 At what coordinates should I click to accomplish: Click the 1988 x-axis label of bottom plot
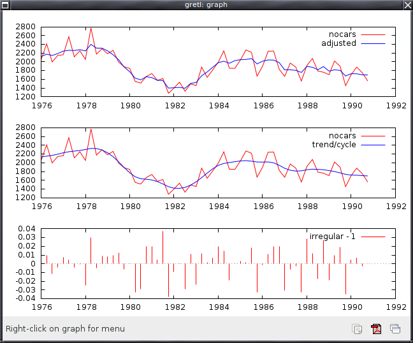307,307
